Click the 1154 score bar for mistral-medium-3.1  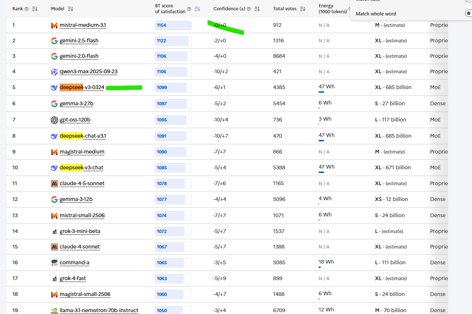coord(173,25)
